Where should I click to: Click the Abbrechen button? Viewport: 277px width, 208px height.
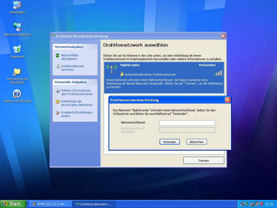(197, 142)
